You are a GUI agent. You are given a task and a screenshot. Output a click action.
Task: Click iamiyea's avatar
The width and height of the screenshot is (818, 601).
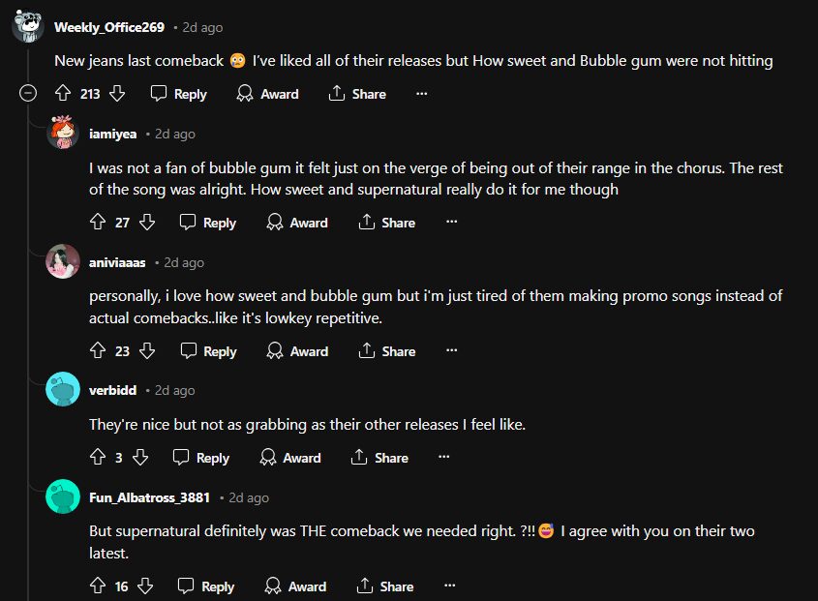point(62,133)
